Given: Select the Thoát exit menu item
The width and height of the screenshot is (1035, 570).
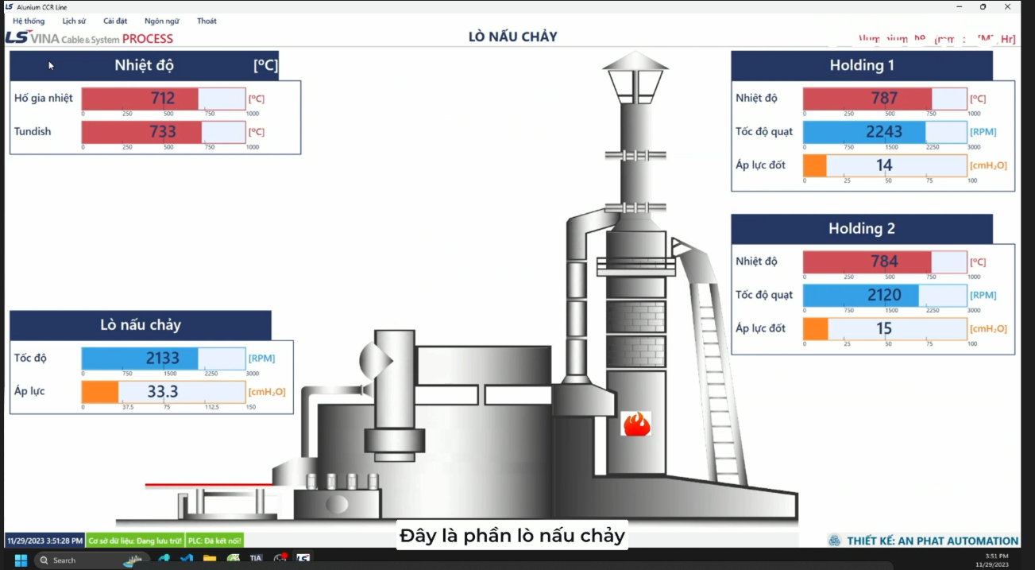Looking at the screenshot, I should point(207,21).
